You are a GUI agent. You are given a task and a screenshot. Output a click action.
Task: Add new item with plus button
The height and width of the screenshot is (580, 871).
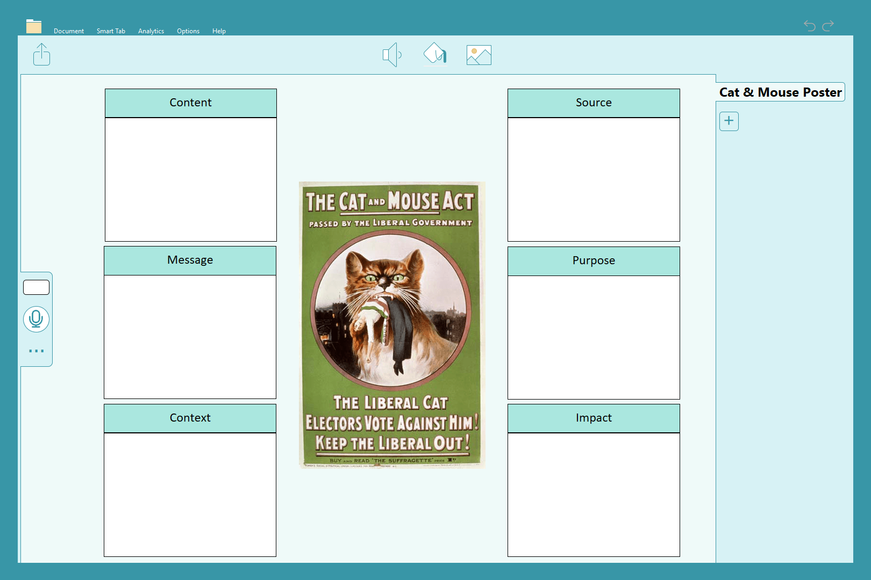coord(729,121)
